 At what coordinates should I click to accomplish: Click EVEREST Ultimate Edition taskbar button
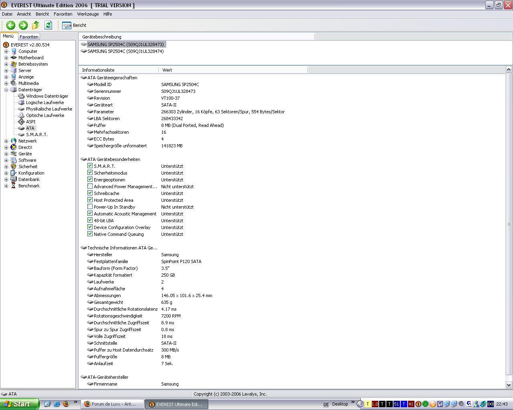(177, 404)
